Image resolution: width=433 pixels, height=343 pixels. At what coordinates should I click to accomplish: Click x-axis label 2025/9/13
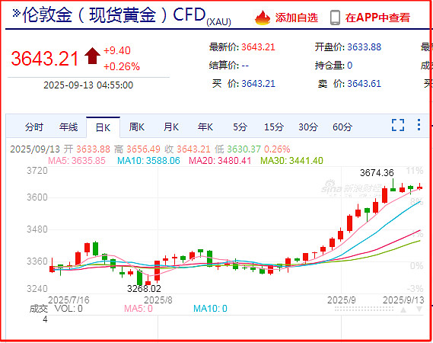point(403,300)
